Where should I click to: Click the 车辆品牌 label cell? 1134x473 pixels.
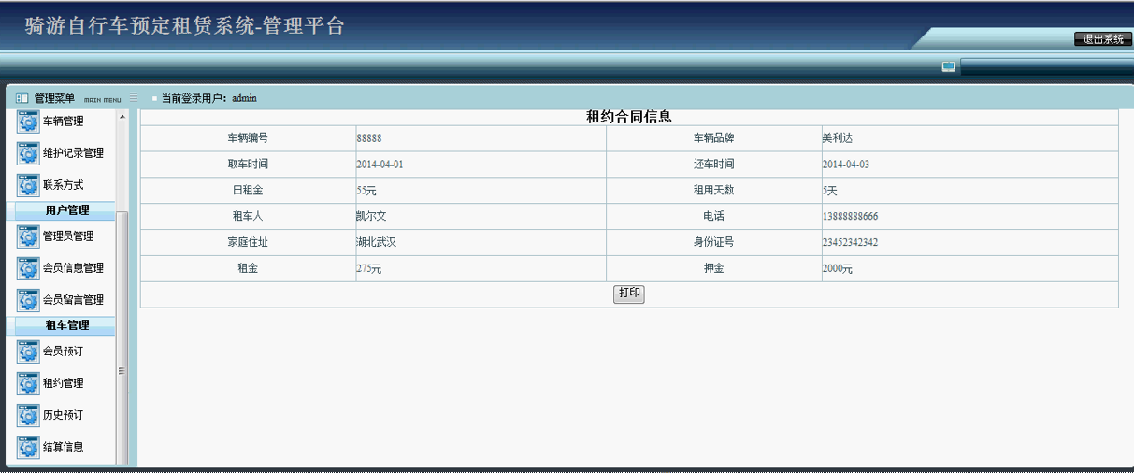714,138
